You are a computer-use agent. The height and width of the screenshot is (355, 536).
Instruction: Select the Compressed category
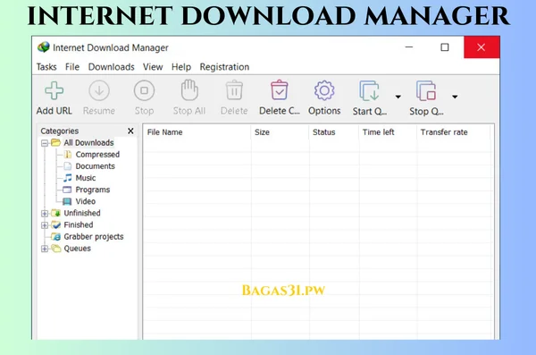97,155
